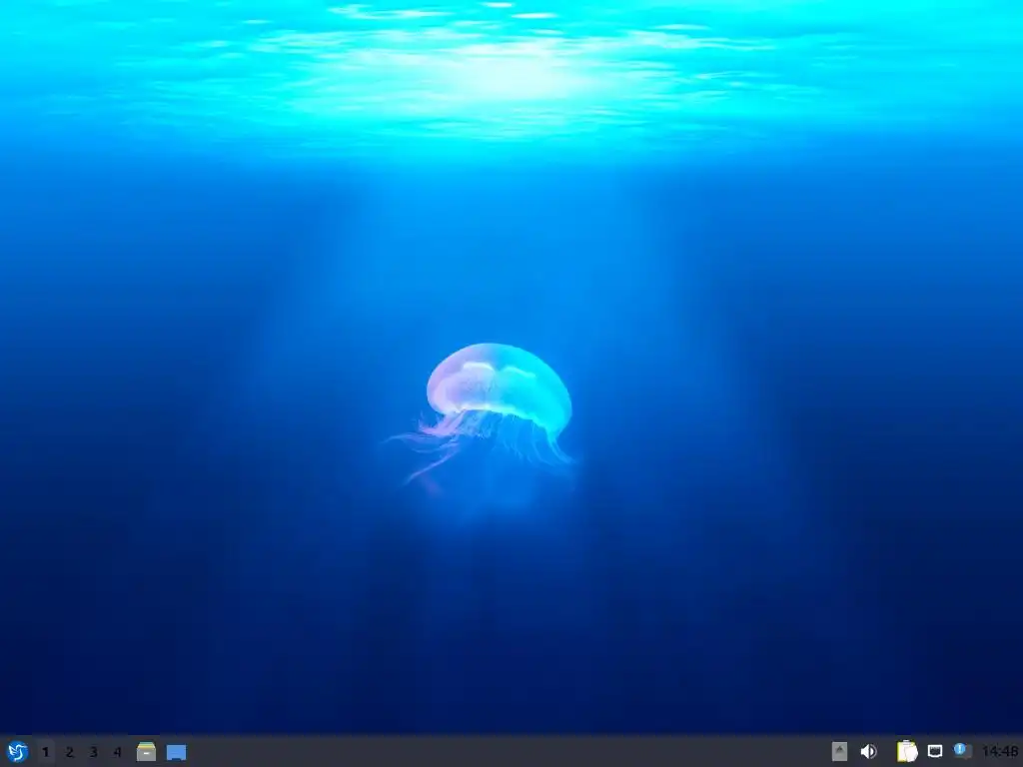Switch to workspace 3

point(93,752)
